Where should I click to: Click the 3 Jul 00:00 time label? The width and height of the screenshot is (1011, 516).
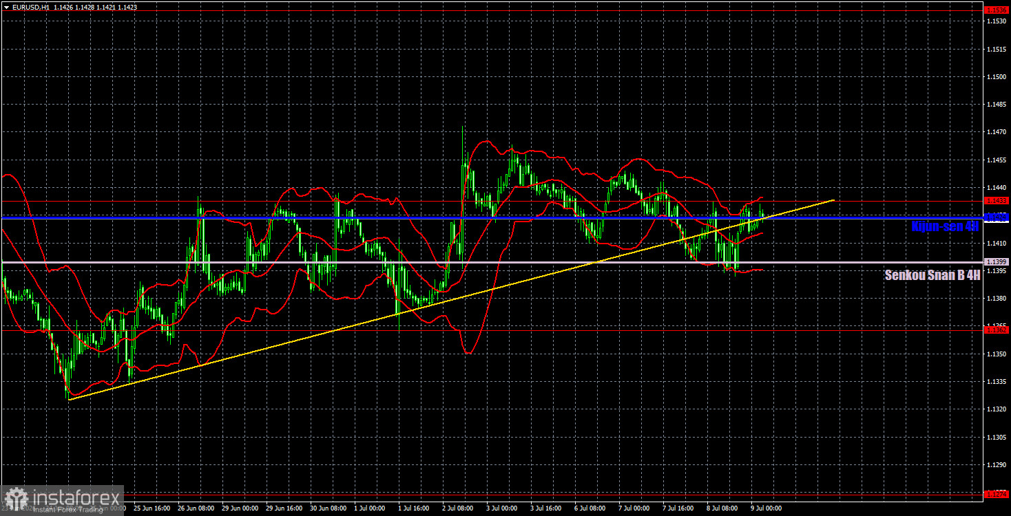pos(503,508)
